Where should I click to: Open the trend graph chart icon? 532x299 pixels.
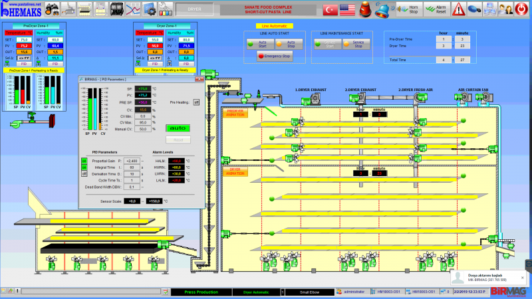(132, 9)
